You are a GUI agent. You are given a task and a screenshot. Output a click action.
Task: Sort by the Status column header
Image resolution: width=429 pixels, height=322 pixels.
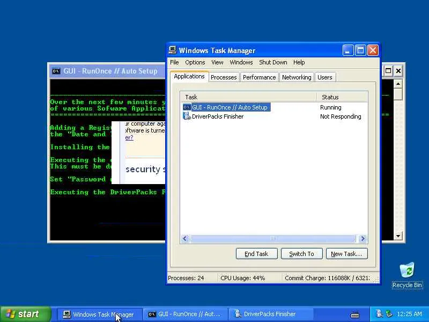(342, 97)
